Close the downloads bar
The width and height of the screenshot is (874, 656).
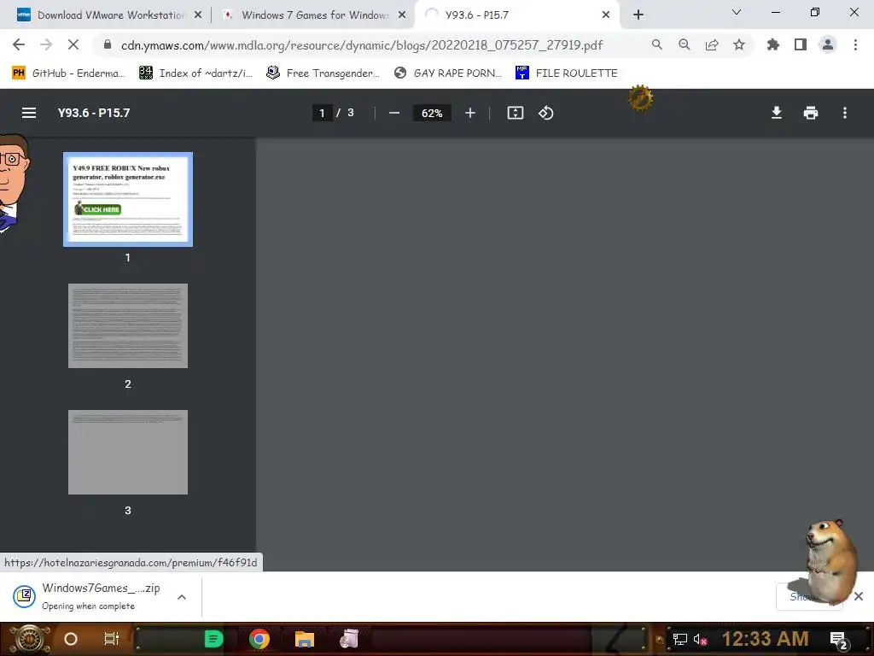pos(859,596)
